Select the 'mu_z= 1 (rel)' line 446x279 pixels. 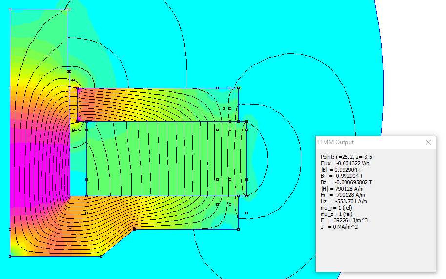click(337, 214)
